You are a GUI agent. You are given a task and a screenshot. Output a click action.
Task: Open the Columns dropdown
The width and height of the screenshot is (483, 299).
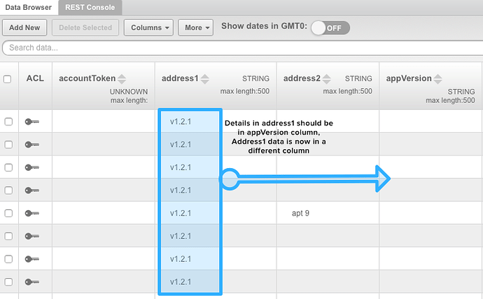coord(149,28)
